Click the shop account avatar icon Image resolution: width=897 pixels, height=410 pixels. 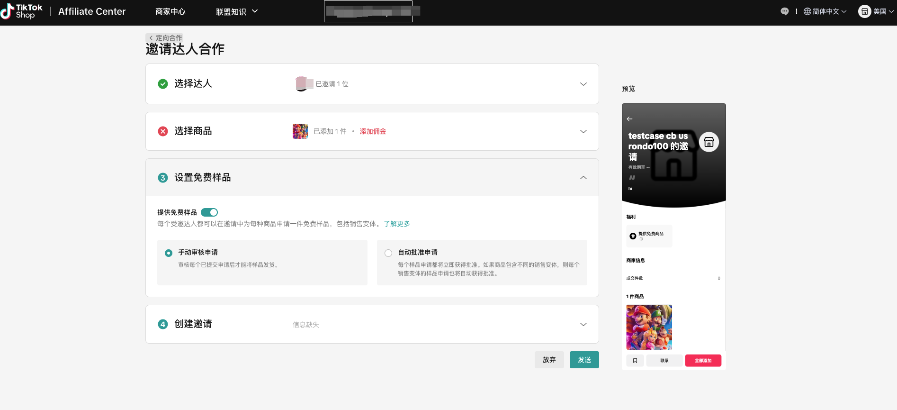[864, 11]
